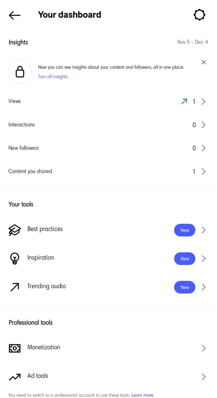217x398 pixels.
Task: Open the Monetization chevron arrow
Action: point(204,348)
